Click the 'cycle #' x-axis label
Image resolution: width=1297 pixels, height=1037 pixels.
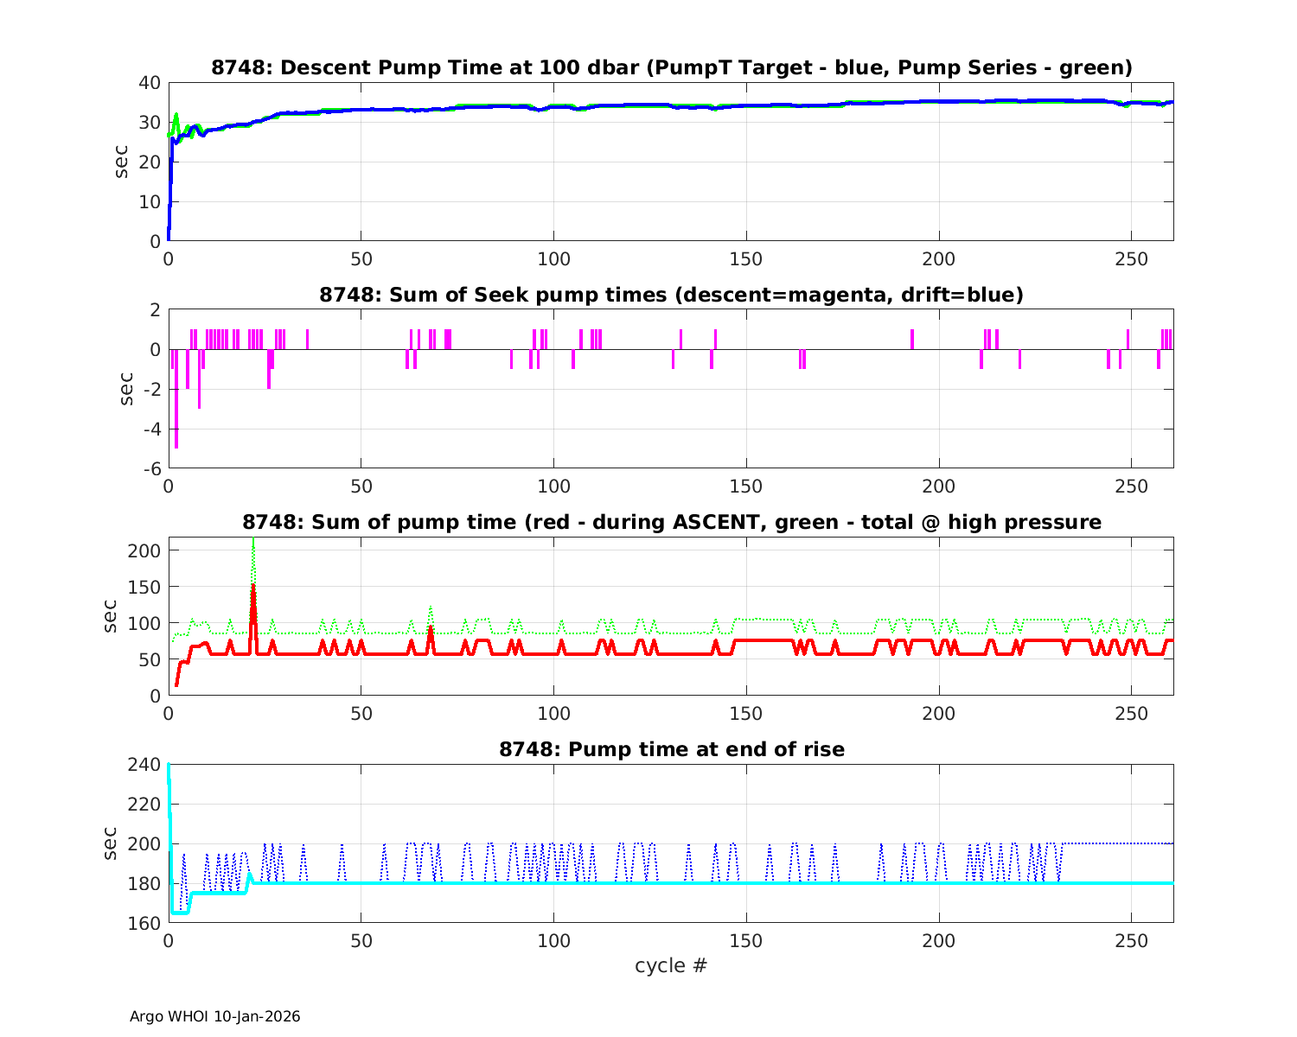coord(671,965)
